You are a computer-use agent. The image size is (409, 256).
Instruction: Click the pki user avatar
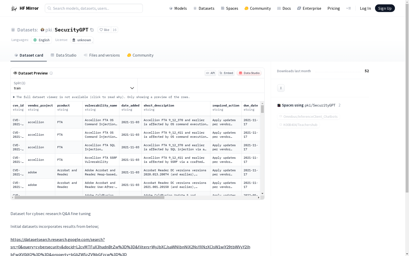(x=42, y=30)
